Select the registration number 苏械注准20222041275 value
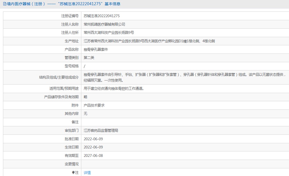 [102, 16]
